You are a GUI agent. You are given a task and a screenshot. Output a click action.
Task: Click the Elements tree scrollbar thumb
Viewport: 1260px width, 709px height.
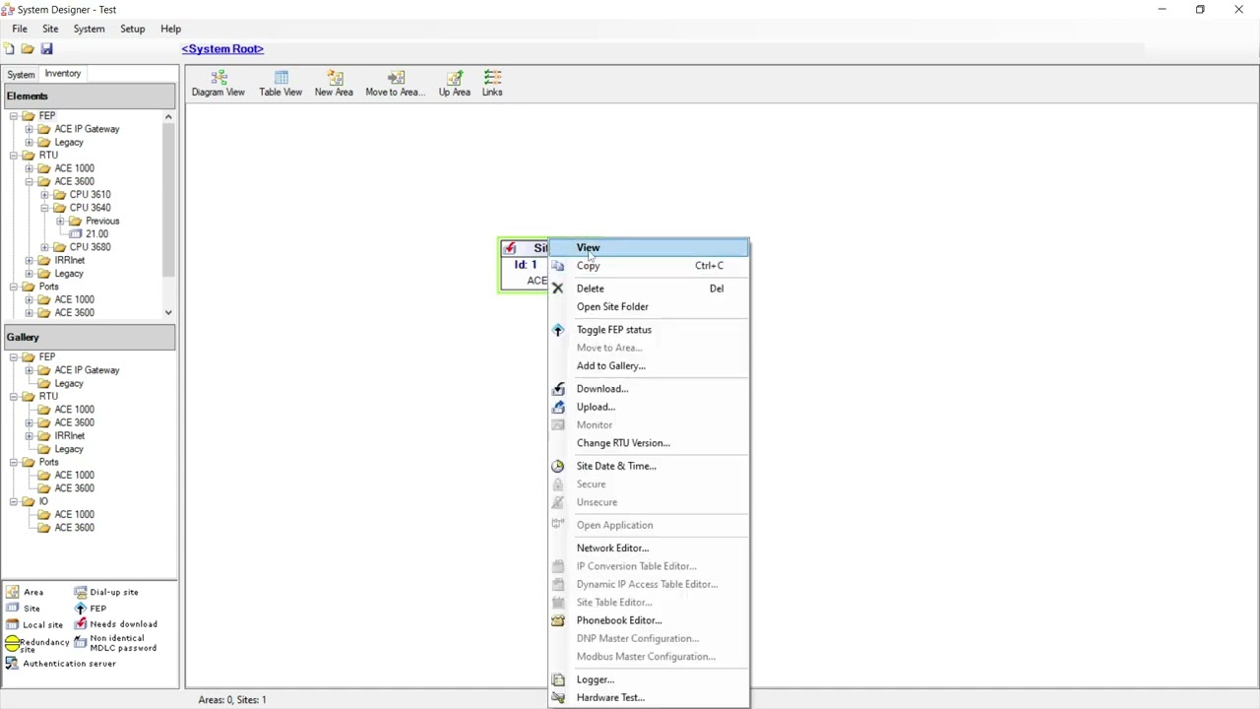tap(168, 199)
